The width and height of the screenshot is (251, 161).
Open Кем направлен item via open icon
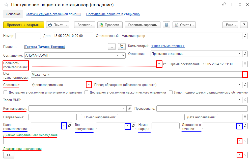pos(129,108)
